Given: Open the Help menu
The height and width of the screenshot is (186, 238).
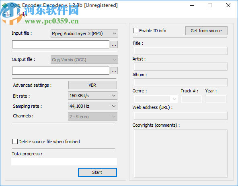Looking at the screenshot, I should point(22,15).
